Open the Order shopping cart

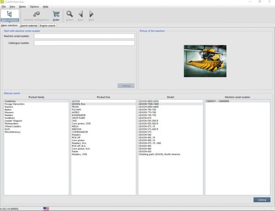pyautogui.click(x=56, y=16)
